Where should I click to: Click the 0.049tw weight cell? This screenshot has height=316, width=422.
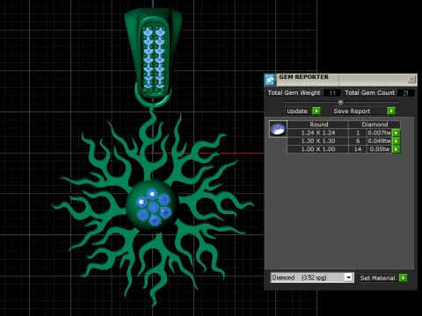click(379, 141)
